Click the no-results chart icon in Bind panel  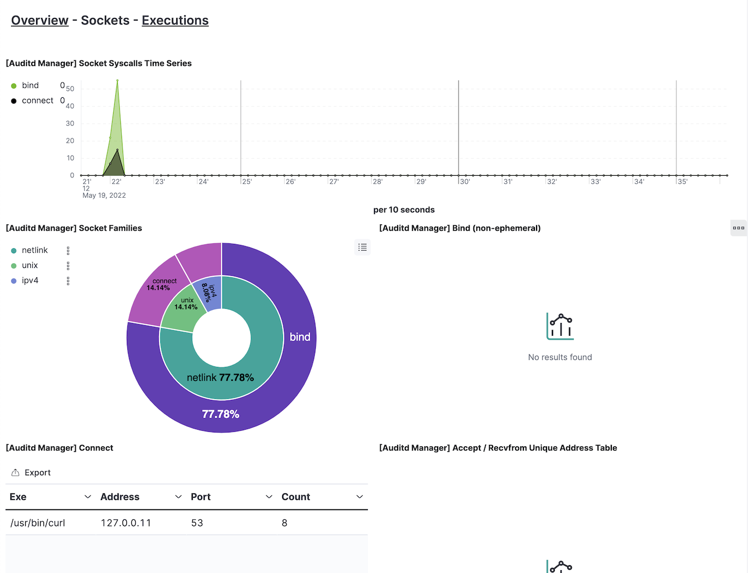[560, 326]
